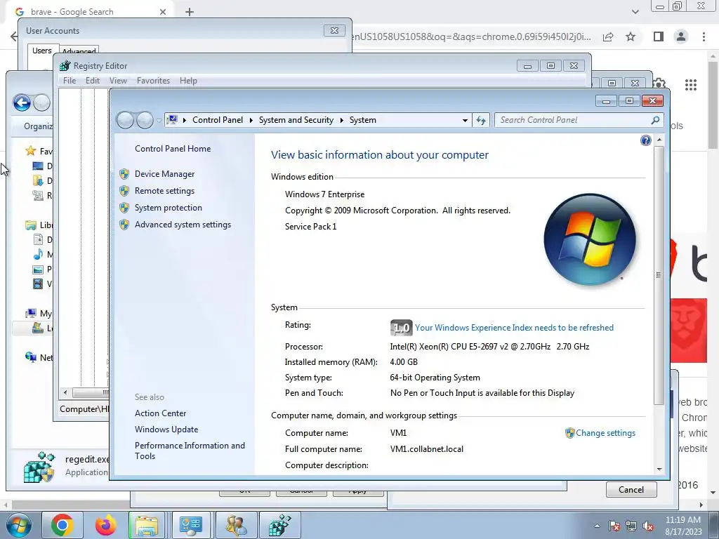Viewport: 719px width, 539px height.
Task: Click the refresh button beside address bar
Action: 480,120
